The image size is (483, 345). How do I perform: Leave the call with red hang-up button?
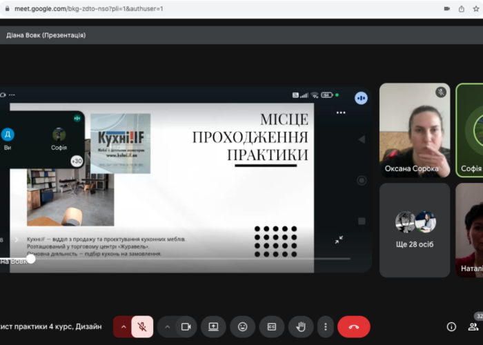tap(354, 326)
